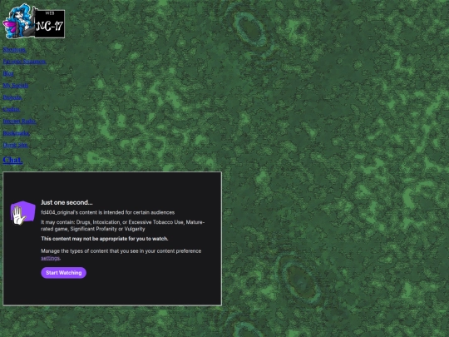Image resolution: width=449 pixels, height=337 pixels.
Task: Open the Internet Radio link
Action: click(19, 121)
